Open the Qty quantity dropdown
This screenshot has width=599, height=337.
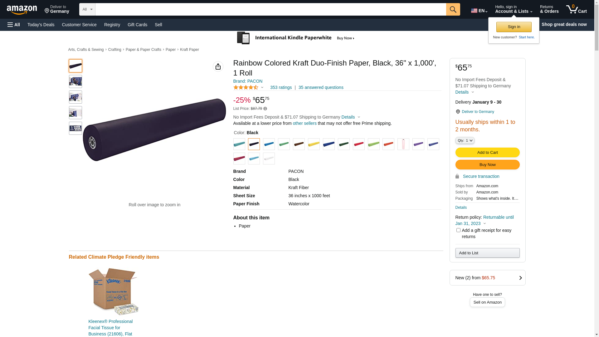coord(465,141)
